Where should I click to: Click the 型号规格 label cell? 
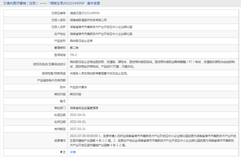36,55
